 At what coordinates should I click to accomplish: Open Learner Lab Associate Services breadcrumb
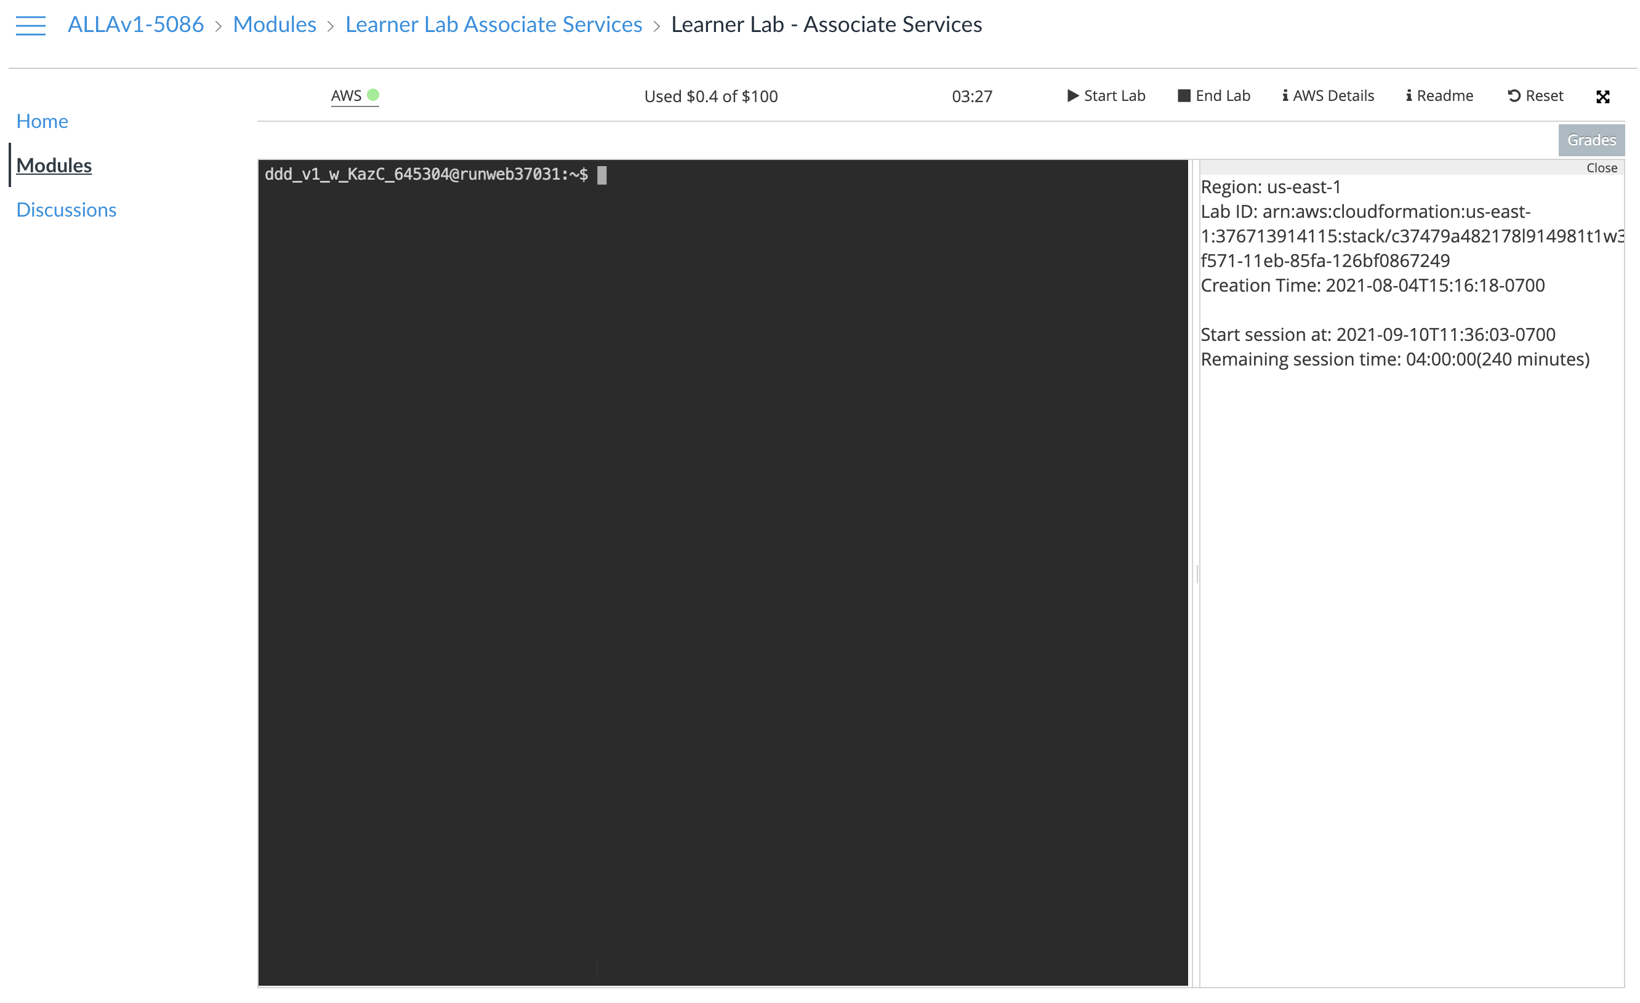coord(493,25)
